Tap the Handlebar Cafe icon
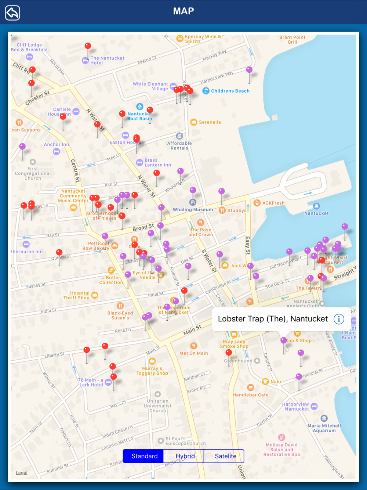Image resolution: width=367 pixels, height=490 pixels. click(x=250, y=387)
